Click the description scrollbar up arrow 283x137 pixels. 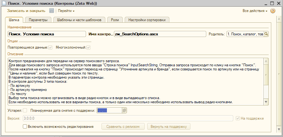[266, 61]
